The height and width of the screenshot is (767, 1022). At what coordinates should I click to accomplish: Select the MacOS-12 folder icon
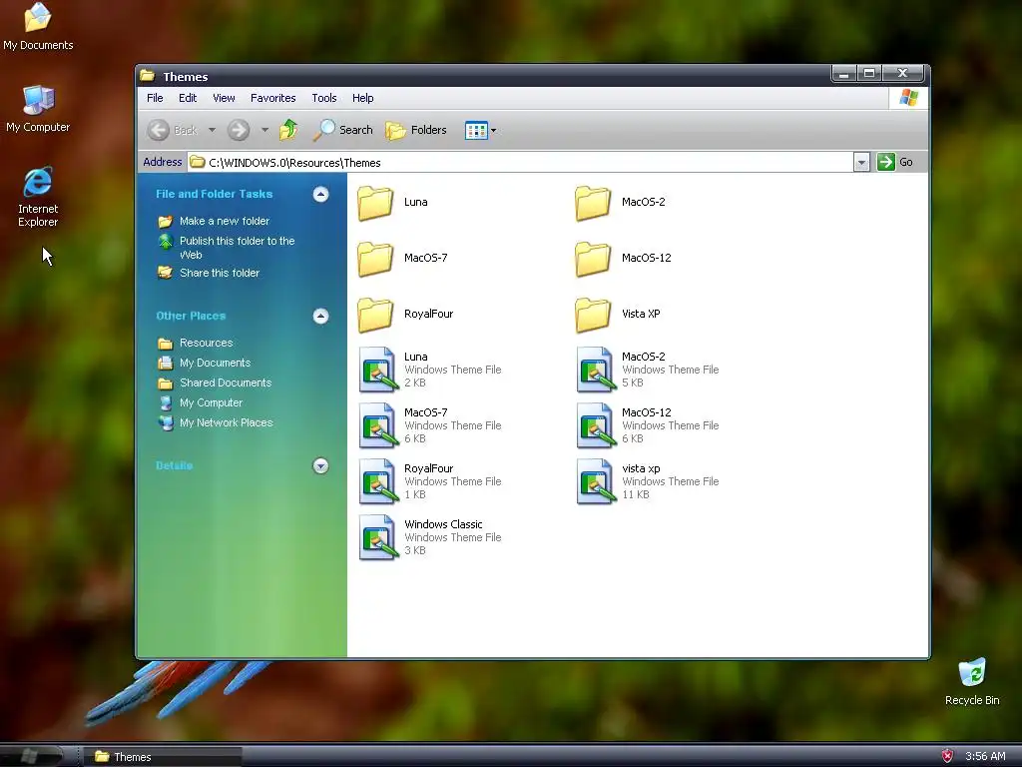(593, 259)
